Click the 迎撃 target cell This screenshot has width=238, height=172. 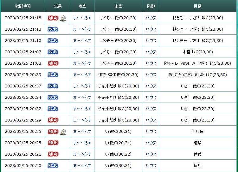pos(198,143)
